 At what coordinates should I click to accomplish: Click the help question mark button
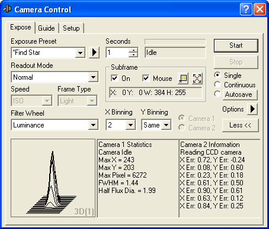(x=246, y=9)
